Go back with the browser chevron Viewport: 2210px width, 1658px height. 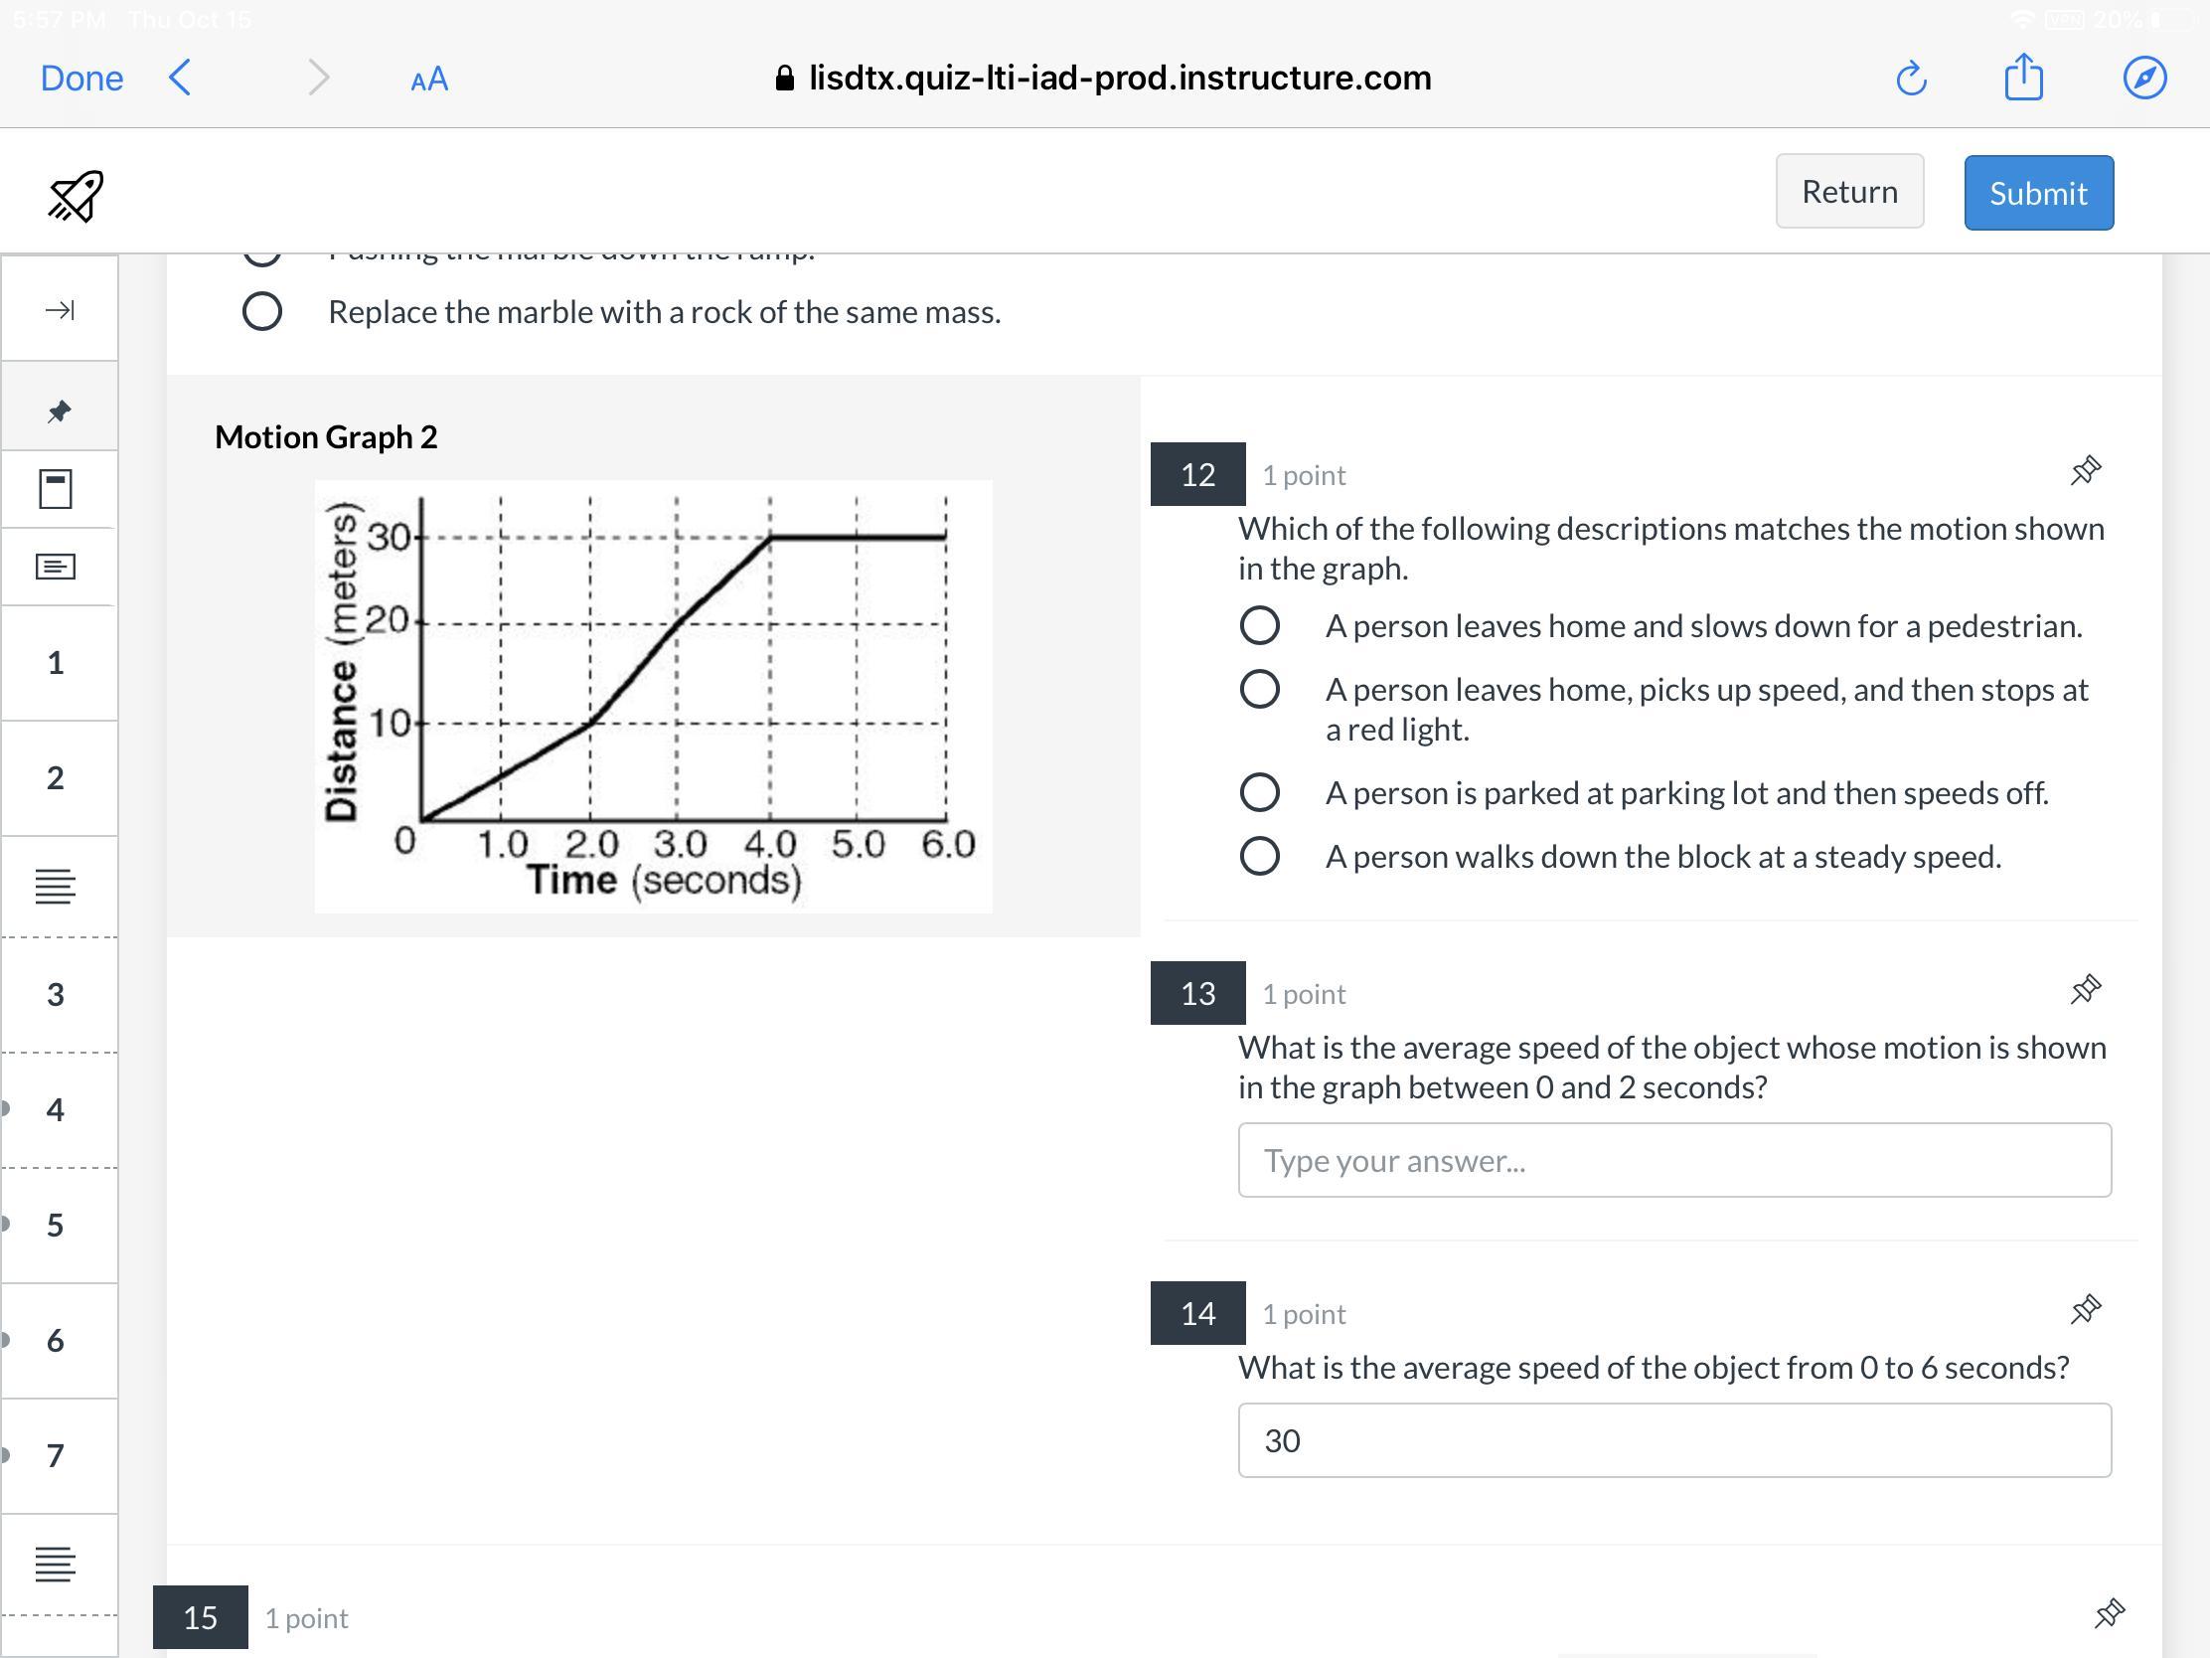[181, 78]
